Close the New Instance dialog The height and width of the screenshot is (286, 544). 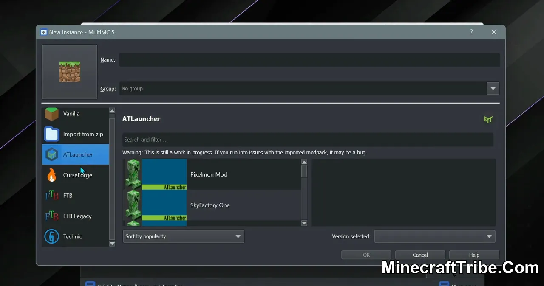(494, 32)
